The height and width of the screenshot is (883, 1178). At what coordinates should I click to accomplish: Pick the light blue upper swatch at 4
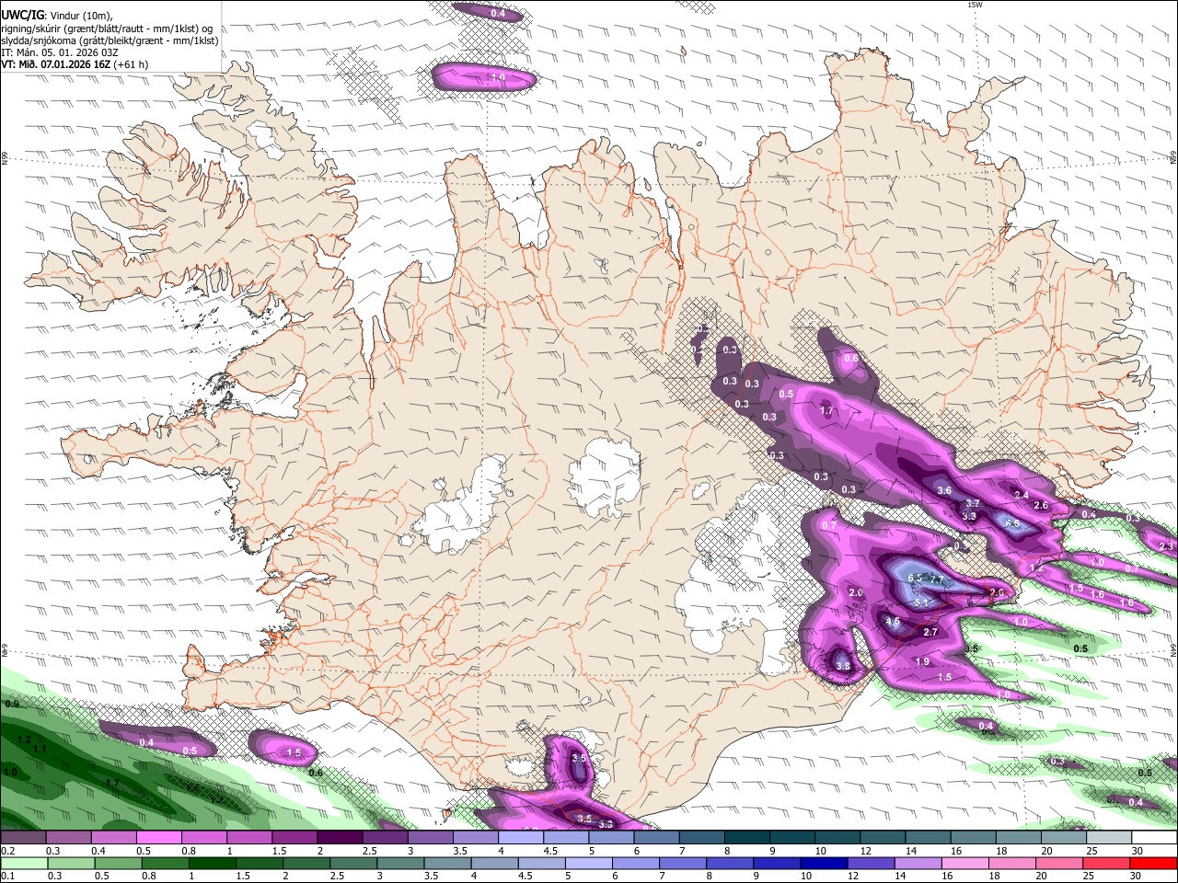pos(520,838)
